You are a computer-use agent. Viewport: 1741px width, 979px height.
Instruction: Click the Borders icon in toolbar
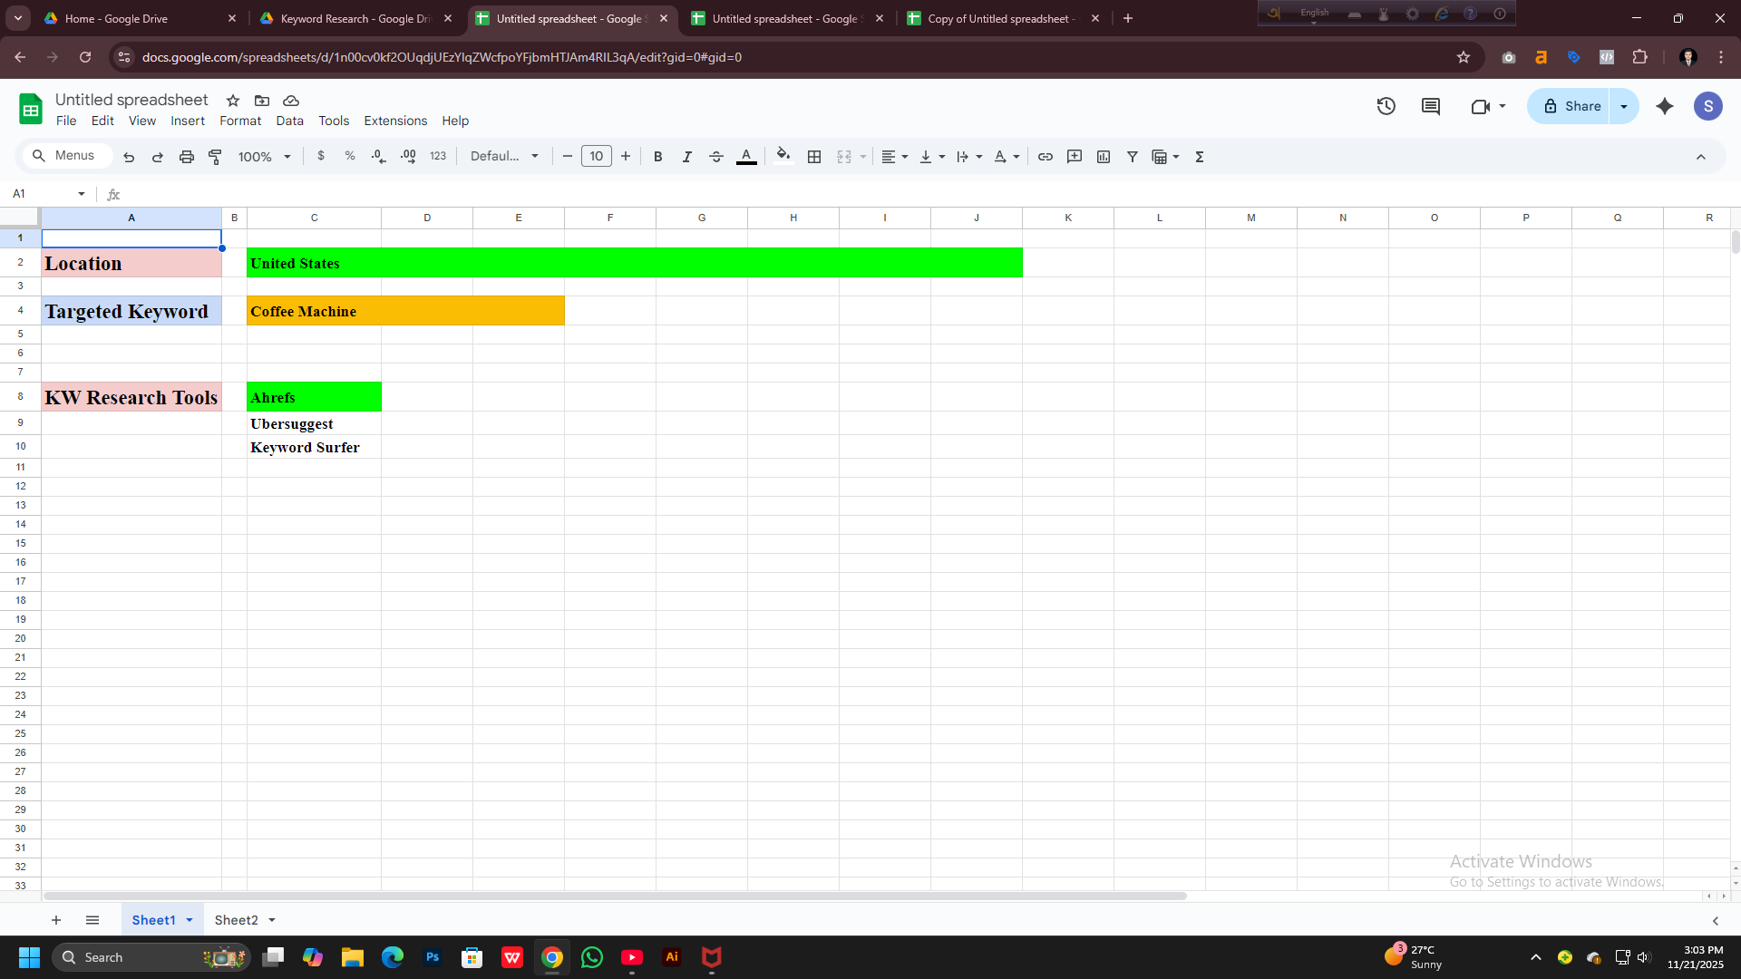tap(814, 157)
